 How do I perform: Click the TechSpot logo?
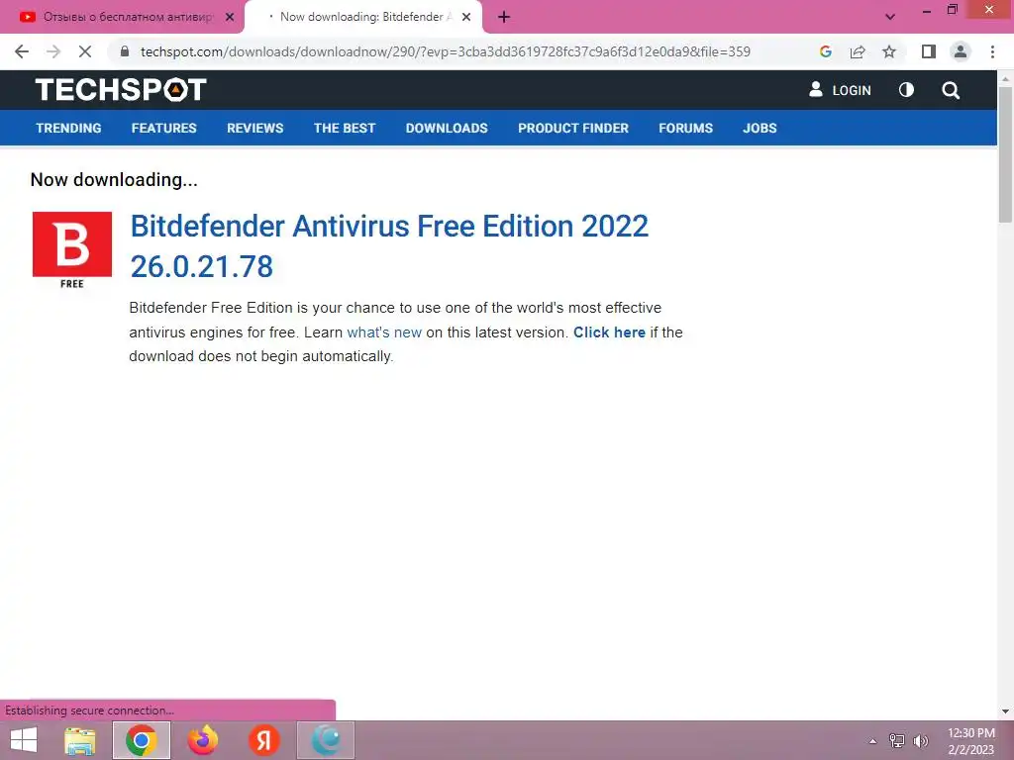coord(120,90)
